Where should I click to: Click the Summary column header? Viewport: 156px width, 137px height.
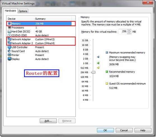coord(53,19)
